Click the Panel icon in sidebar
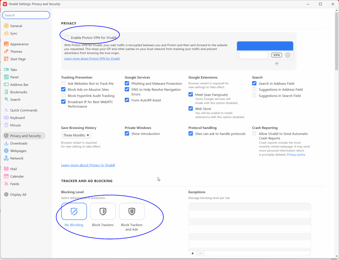The image size is (339, 260). coord(6,77)
